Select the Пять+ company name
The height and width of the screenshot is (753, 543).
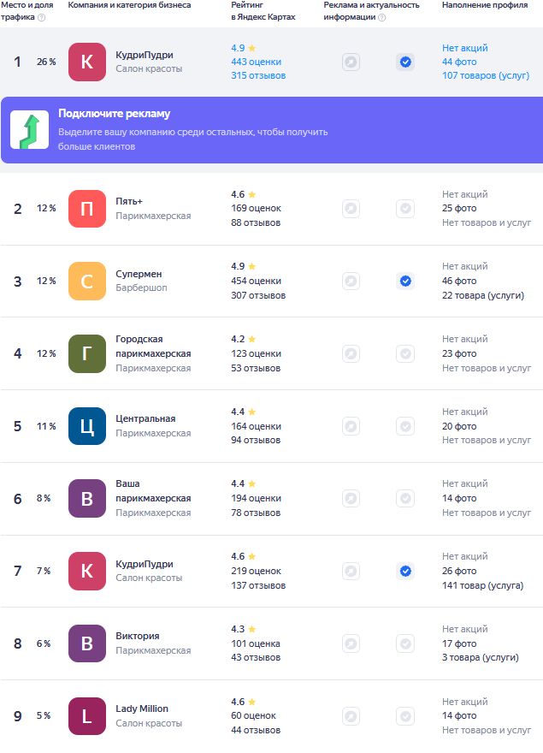point(129,202)
